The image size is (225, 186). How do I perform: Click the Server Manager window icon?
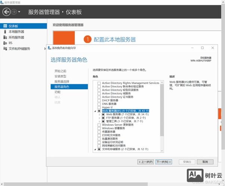click(2, 3)
